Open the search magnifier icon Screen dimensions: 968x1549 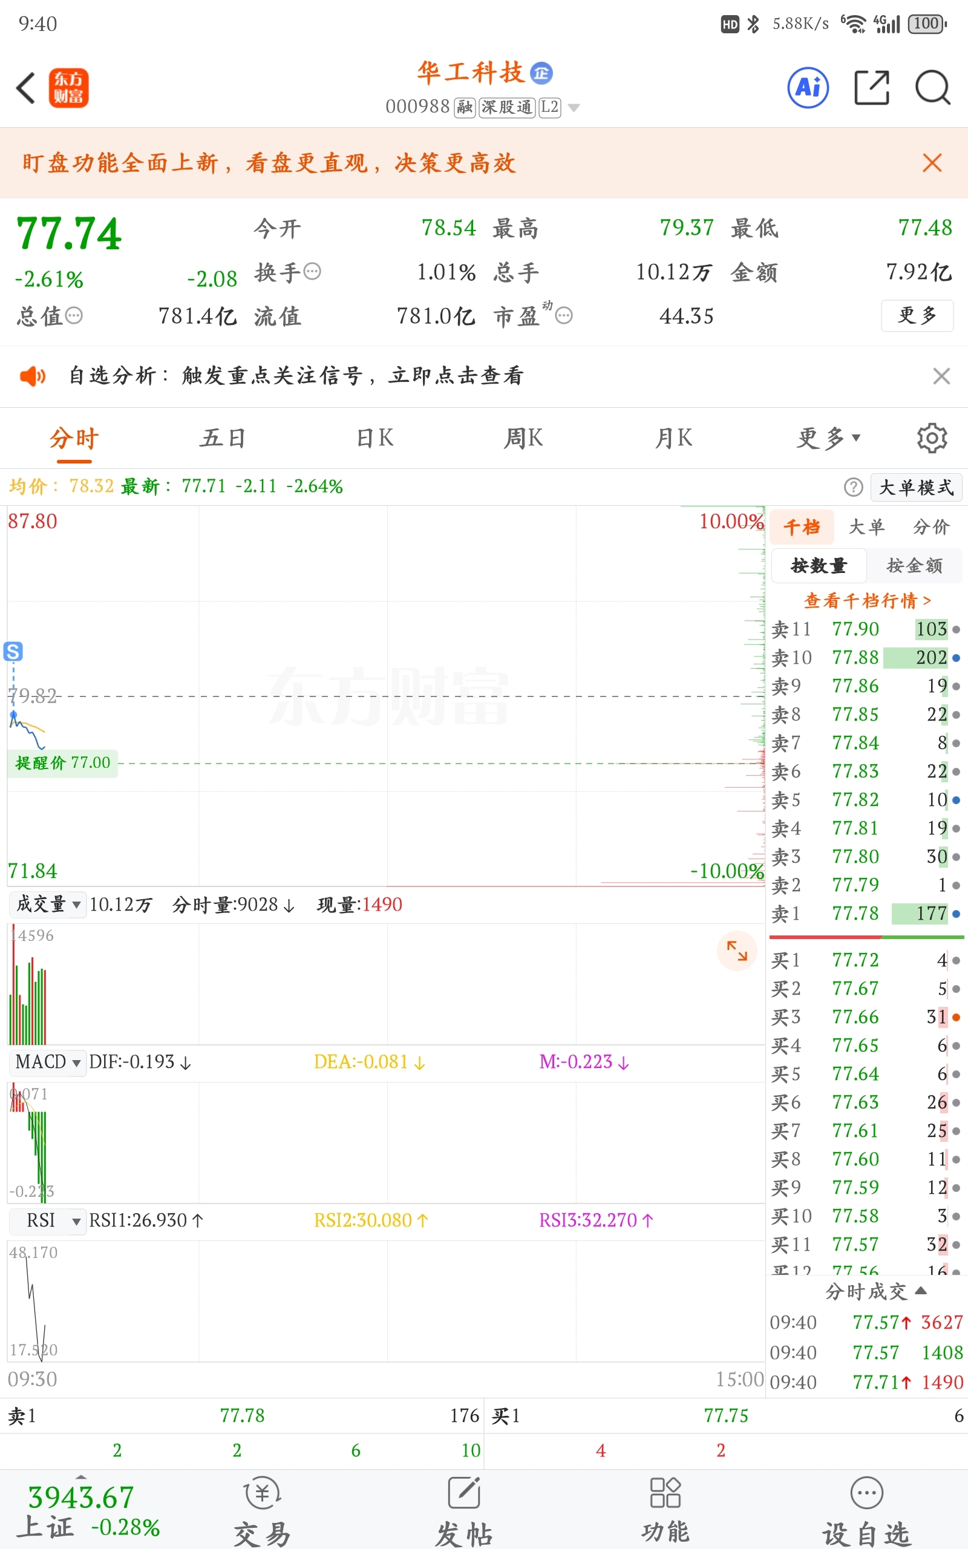tap(932, 88)
